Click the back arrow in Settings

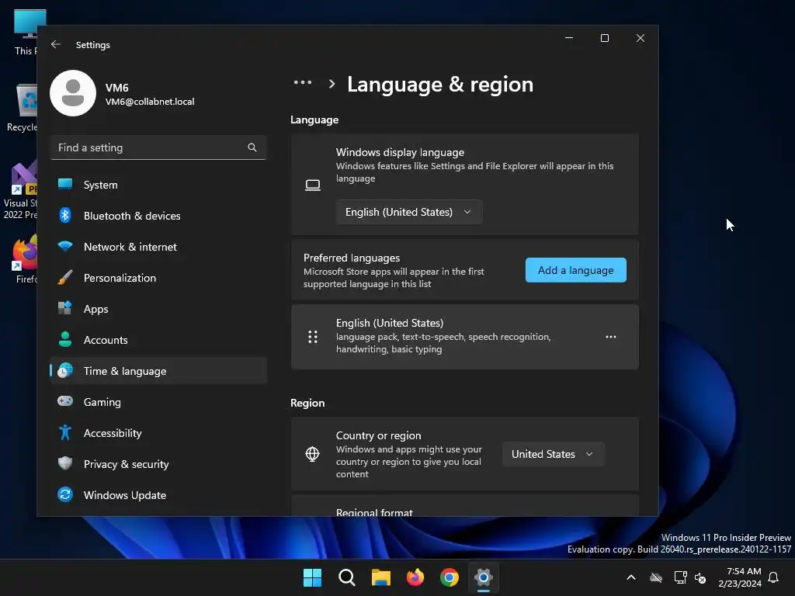coord(56,44)
